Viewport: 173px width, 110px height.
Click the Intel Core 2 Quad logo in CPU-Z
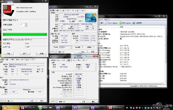(91, 18)
